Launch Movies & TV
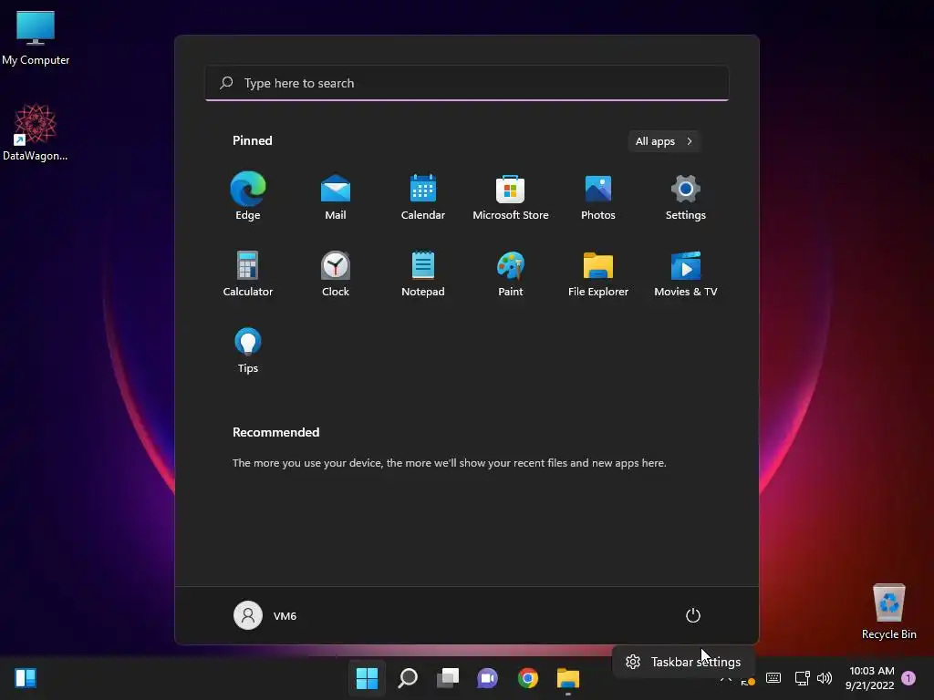 tap(686, 273)
